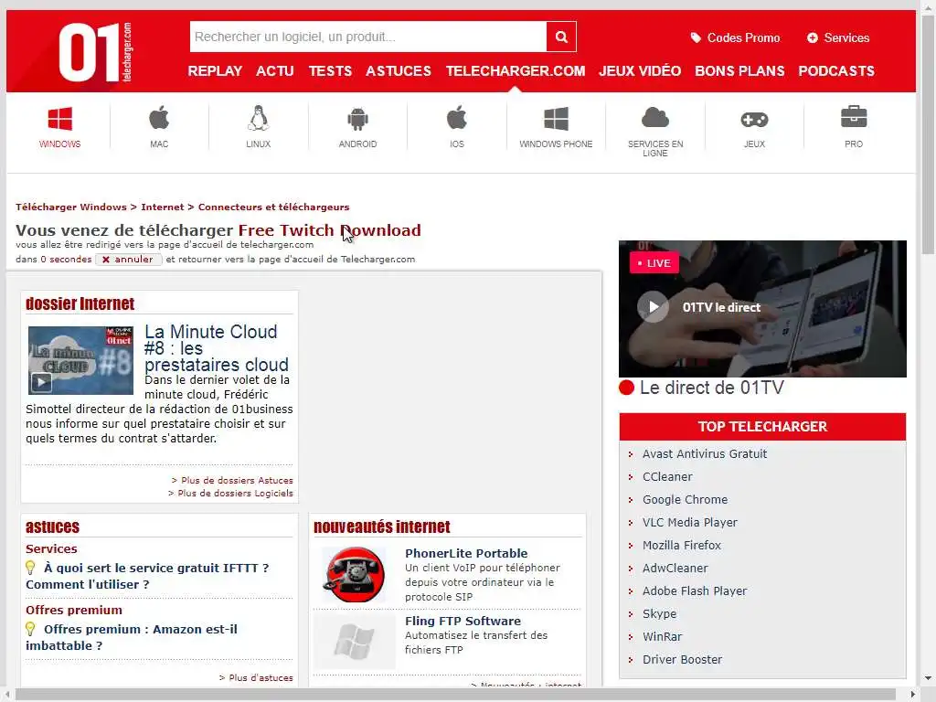Open Mozilla Firefox in top list
The image size is (936, 702).
click(682, 545)
